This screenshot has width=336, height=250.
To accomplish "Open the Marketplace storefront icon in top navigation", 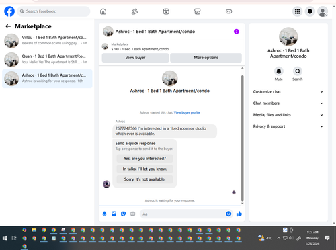I will [198, 11].
